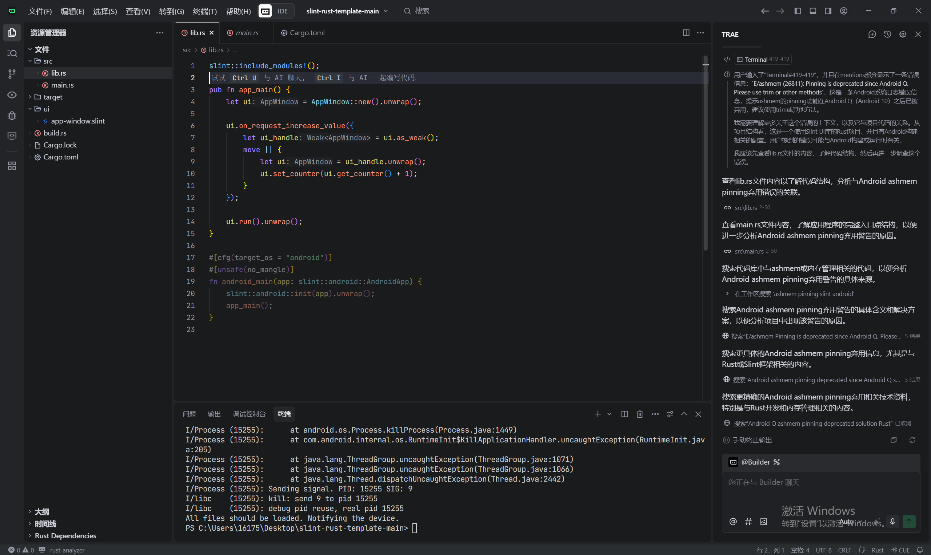
Task: Add a new terminal with plus icon
Action: [x=598, y=414]
